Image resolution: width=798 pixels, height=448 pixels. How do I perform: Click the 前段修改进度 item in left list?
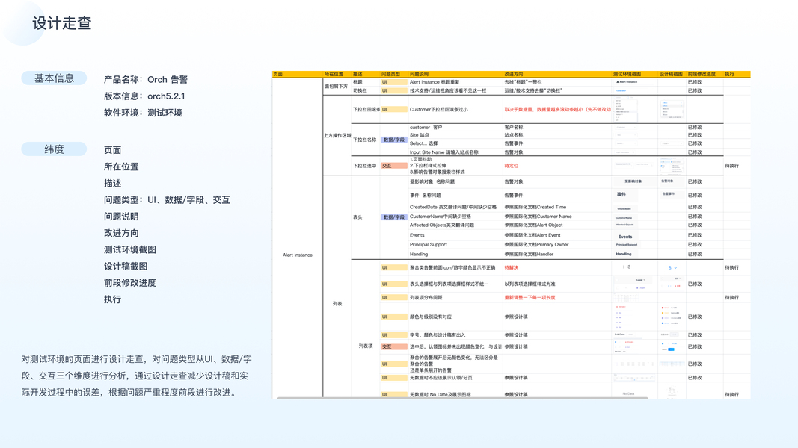click(x=130, y=283)
